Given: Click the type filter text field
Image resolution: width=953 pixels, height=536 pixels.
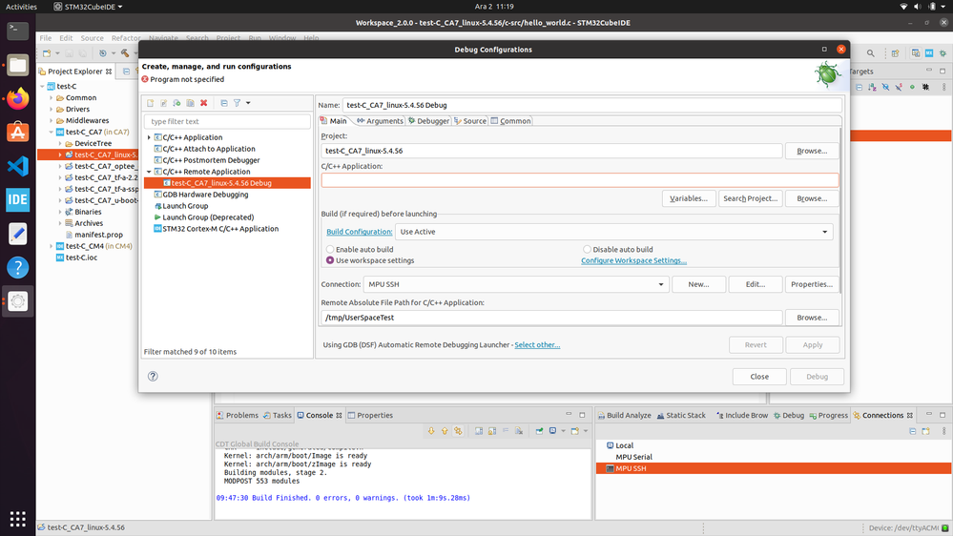Looking at the screenshot, I should click(x=227, y=121).
